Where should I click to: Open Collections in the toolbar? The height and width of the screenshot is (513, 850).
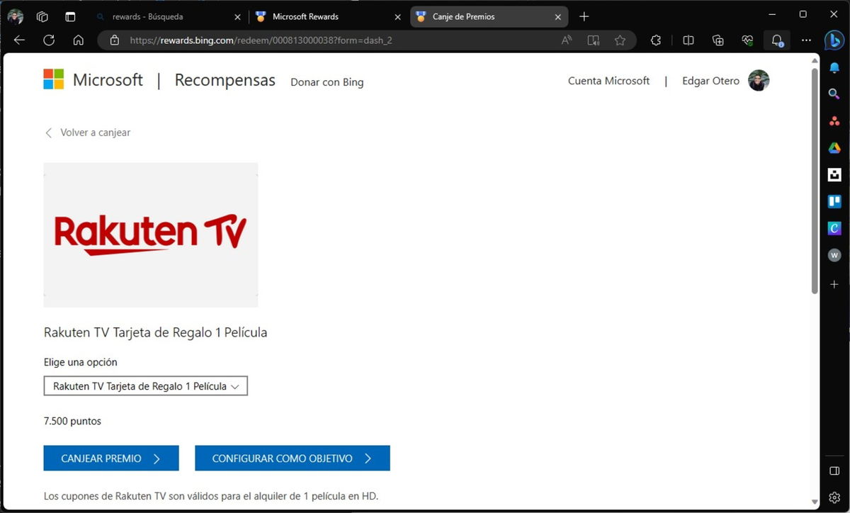pyautogui.click(x=718, y=40)
